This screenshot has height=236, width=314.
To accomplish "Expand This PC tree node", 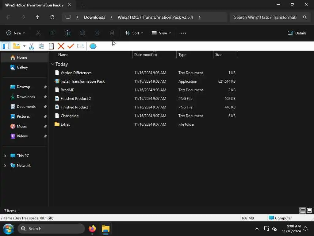I will [x=5, y=156].
